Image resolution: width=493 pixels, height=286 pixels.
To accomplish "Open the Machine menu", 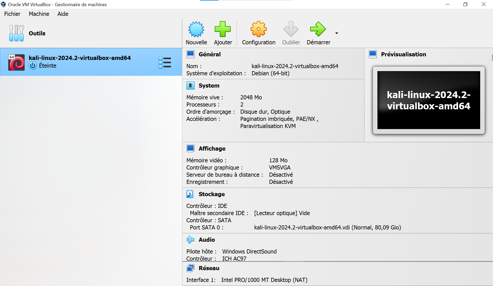I will 39,14.
